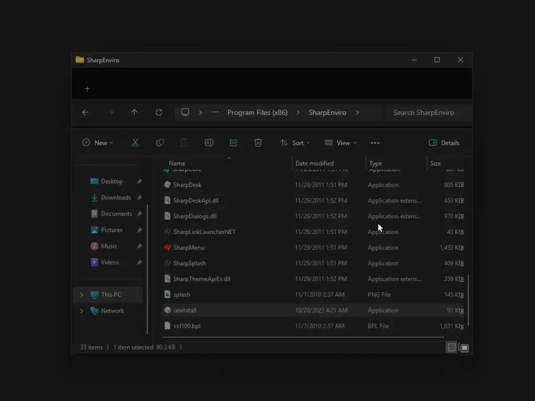This screenshot has height=401, width=535.
Task: Refresh the SharpEnviro folder
Action: point(159,112)
